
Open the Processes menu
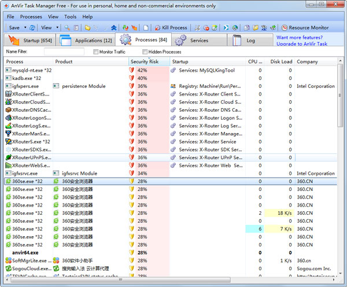pos(31,17)
